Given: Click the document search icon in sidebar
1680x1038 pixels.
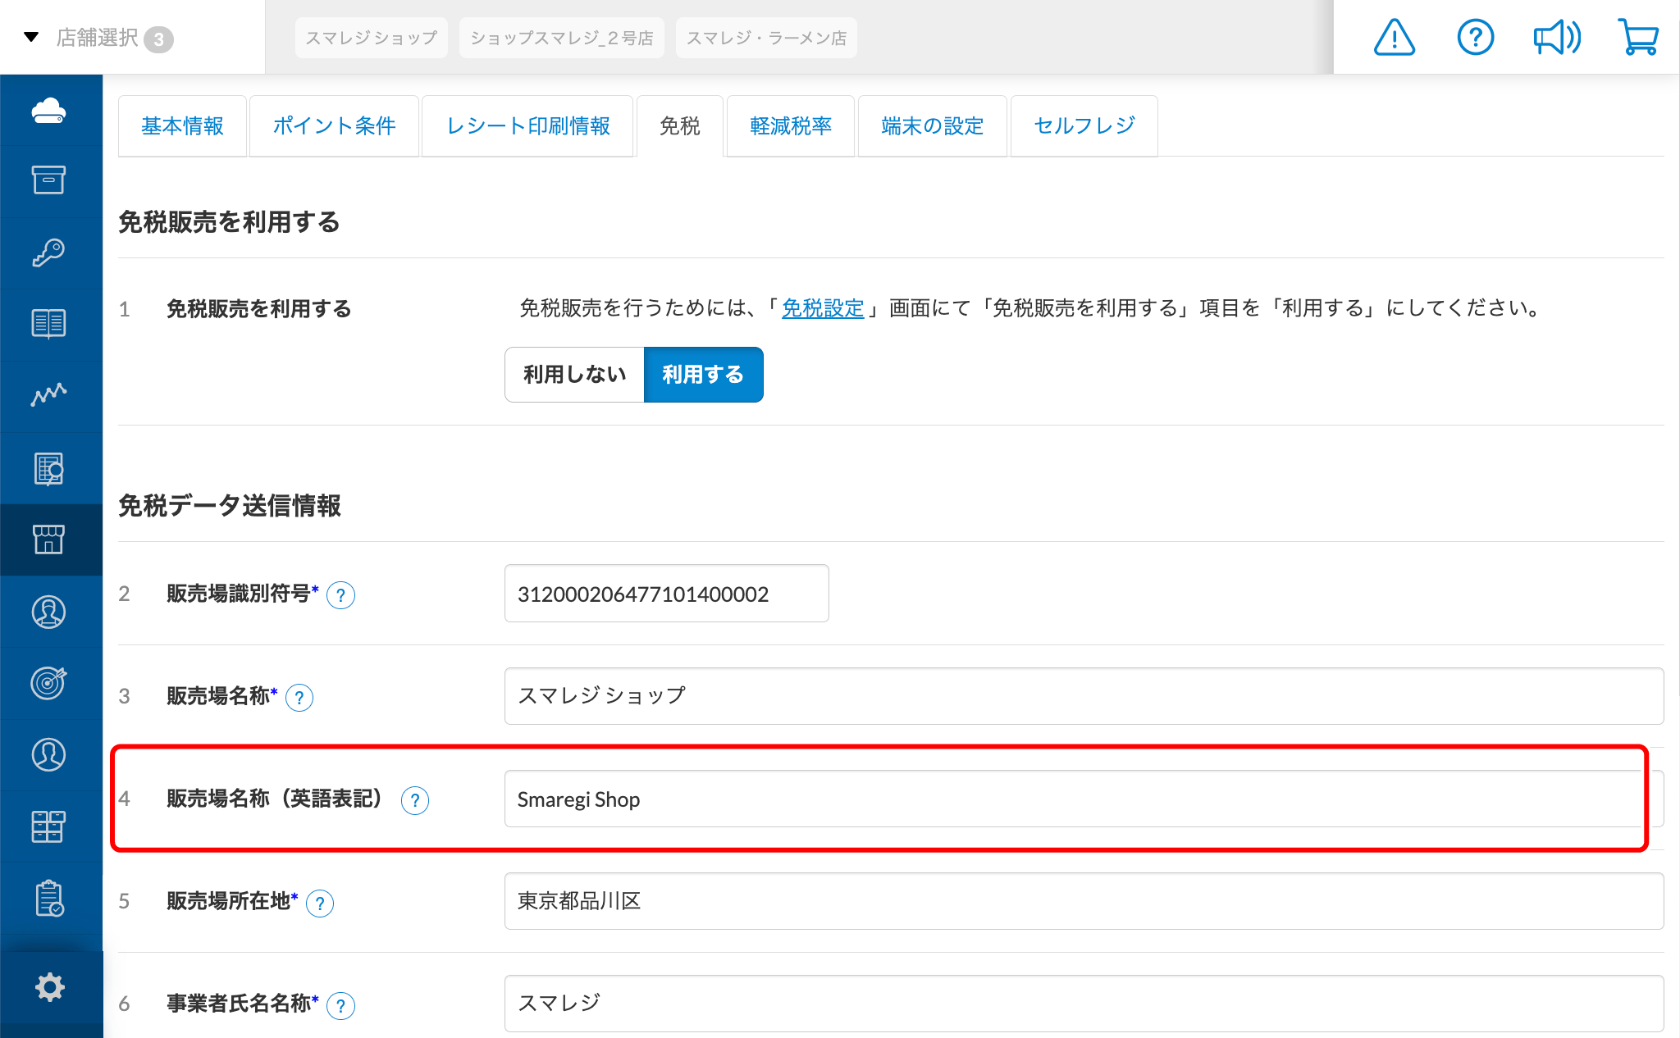Looking at the screenshot, I should tap(49, 468).
